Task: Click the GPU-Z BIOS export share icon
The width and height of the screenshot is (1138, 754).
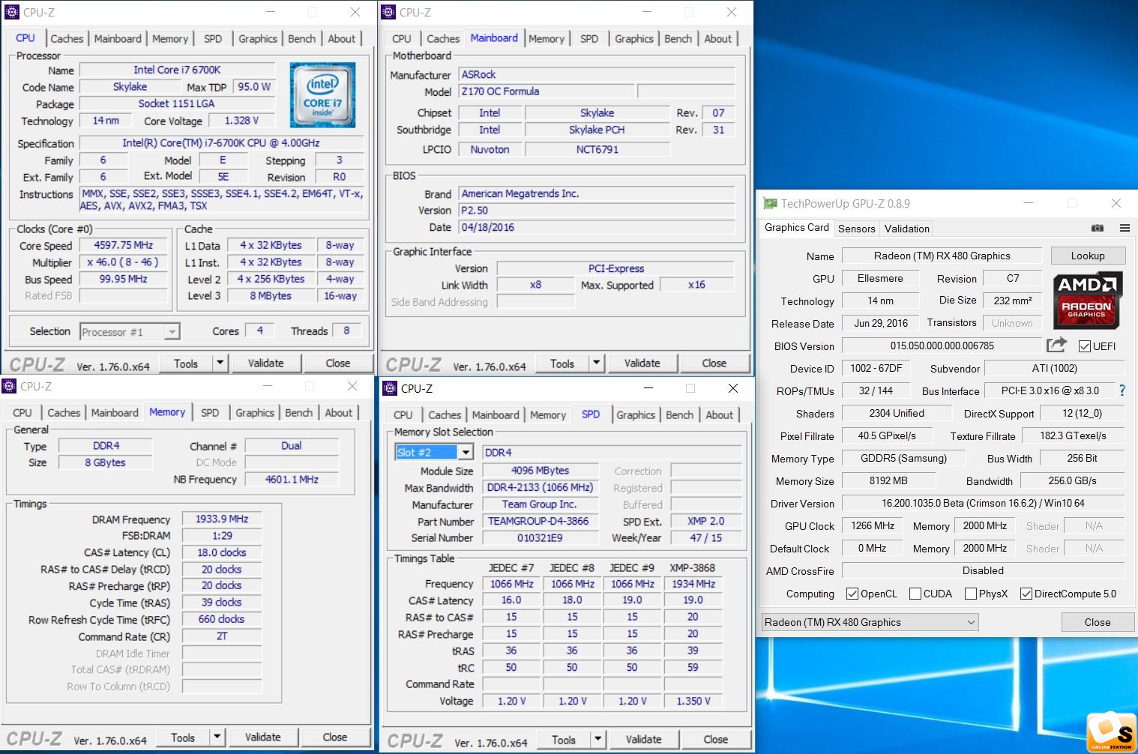Action: point(1056,345)
